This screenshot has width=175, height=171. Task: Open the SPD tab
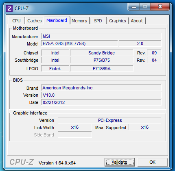[x=98, y=21]
